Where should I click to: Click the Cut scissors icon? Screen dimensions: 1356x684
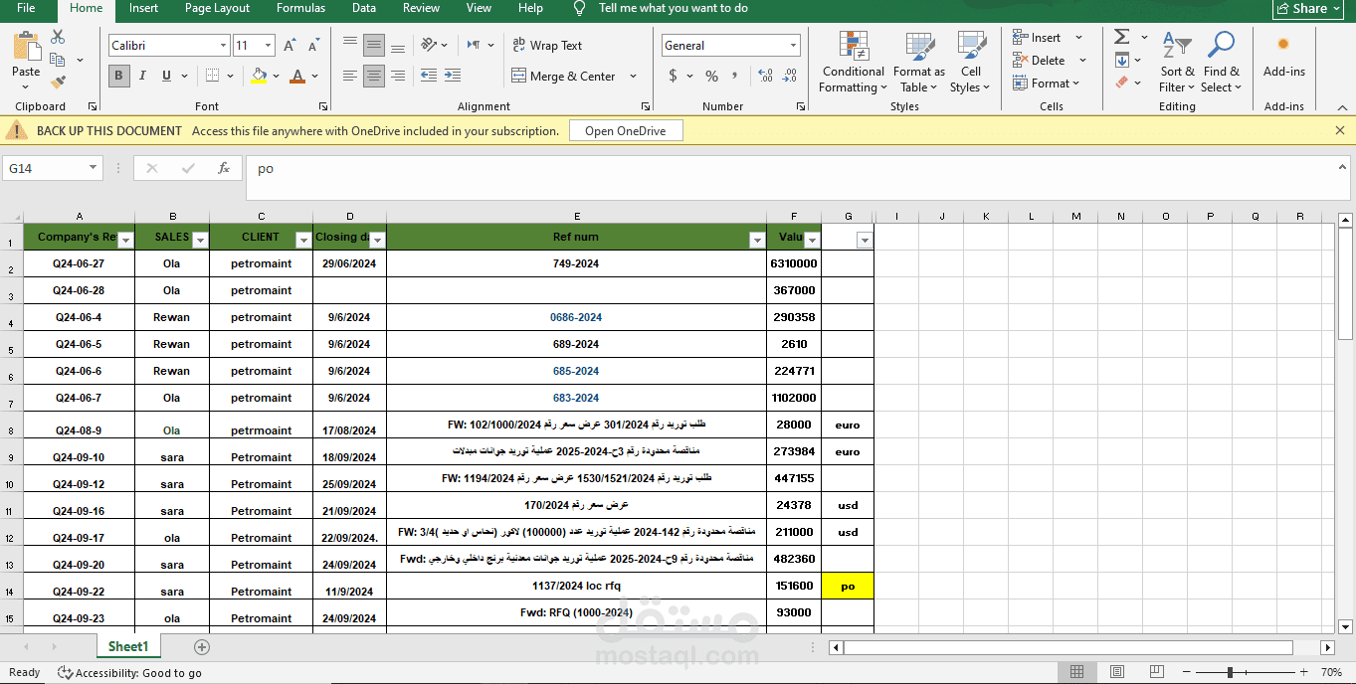[x=58, y=37]
